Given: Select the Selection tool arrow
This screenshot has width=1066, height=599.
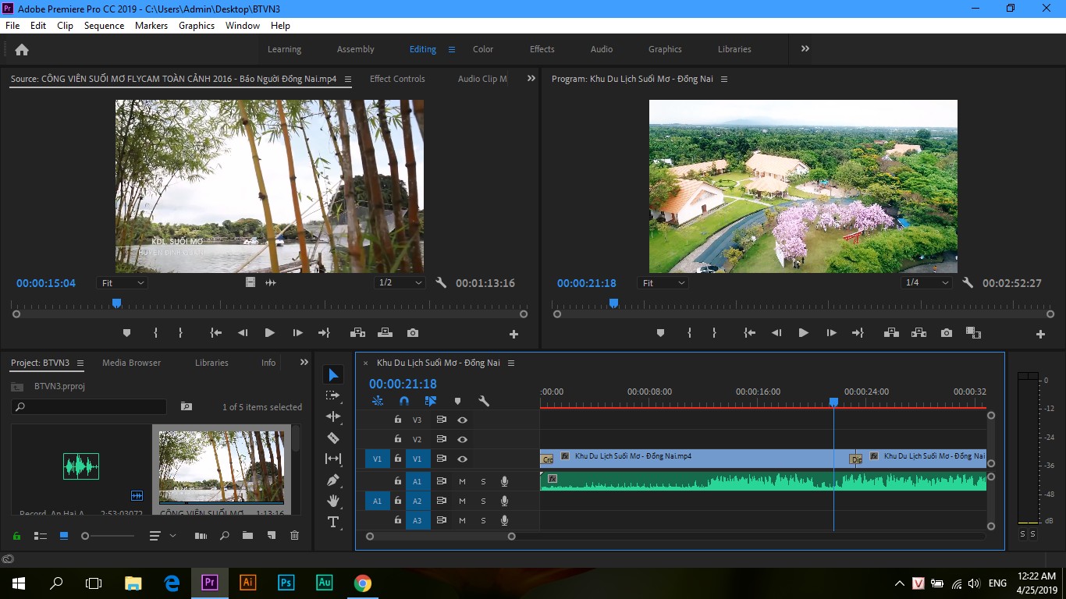Looking at the screenshot, I should click(333, 375).
